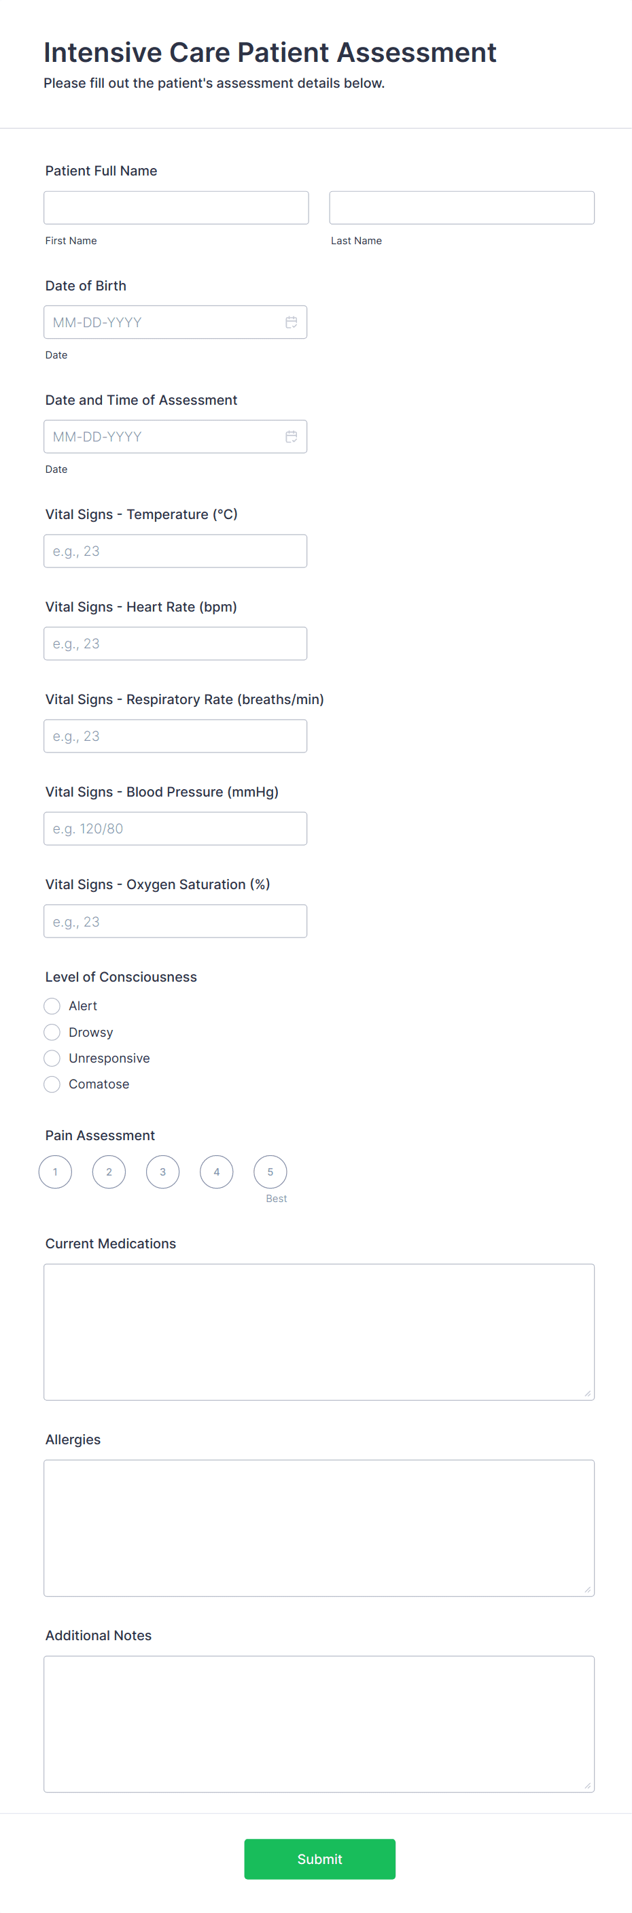Viewport: 632px width, 1913px height.
Task: Select Unresponsive for Level of Consciousness
Action: [52, 1057]
